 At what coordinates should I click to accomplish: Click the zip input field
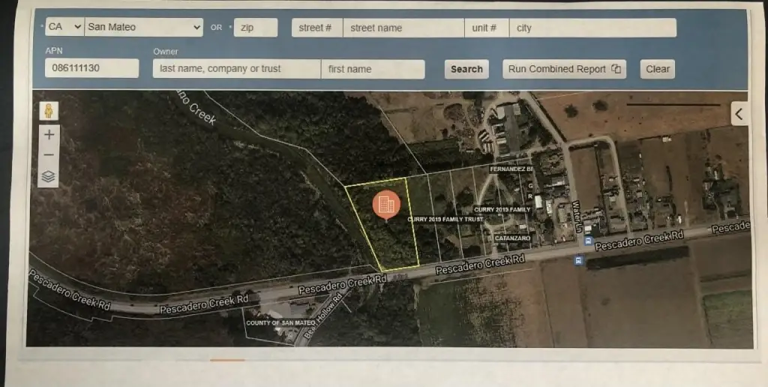[x=255, y=28]
